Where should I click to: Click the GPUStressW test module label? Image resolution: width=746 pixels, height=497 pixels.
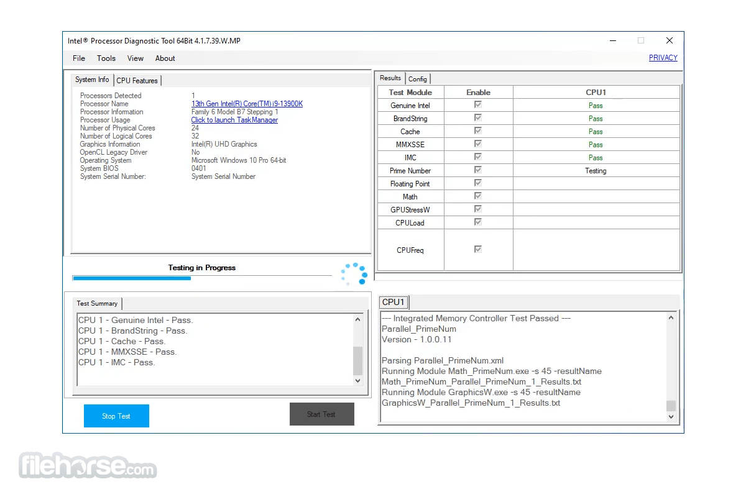point(410,210)
